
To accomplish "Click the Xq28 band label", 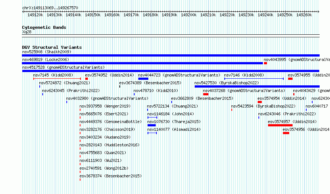I will [x=27, y=32].
